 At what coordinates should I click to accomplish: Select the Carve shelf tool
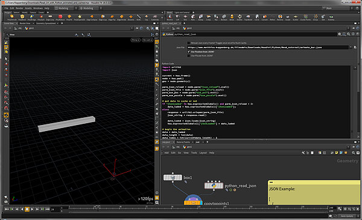[x=257, y=17]
